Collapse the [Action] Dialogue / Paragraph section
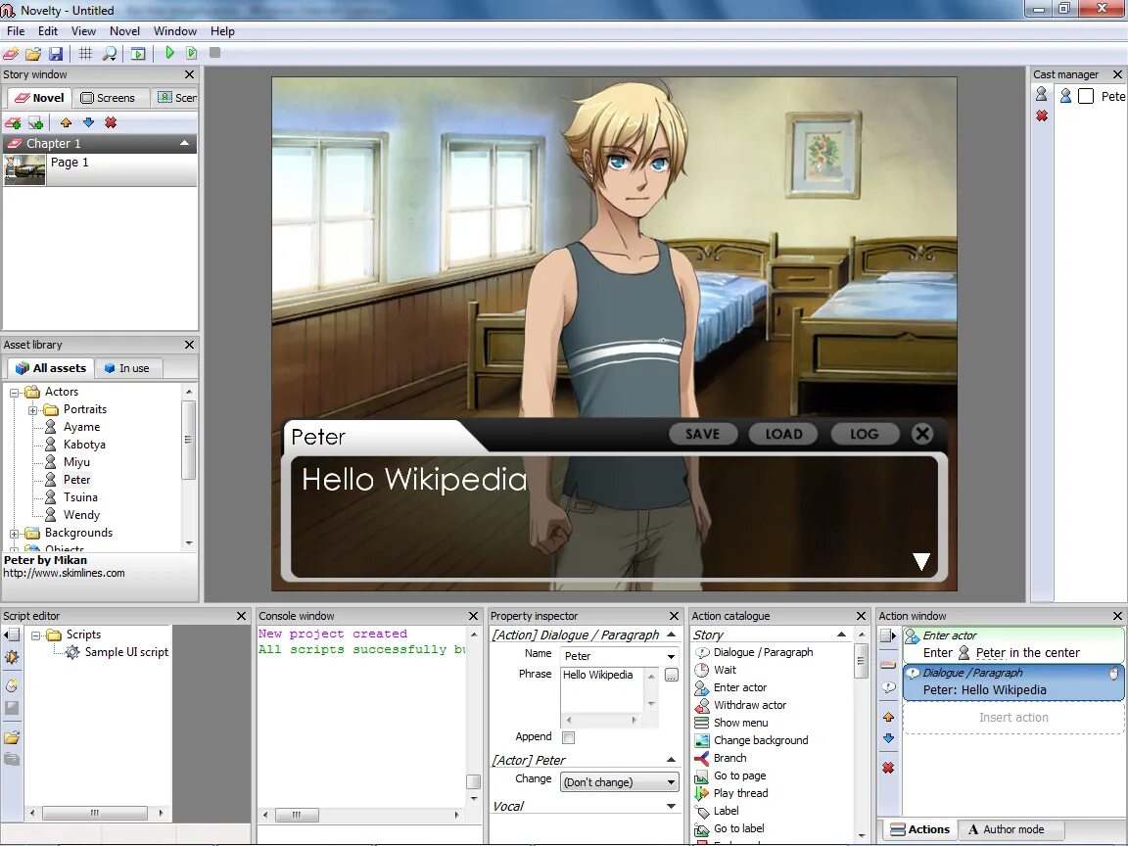 click(x=671, y=634)
